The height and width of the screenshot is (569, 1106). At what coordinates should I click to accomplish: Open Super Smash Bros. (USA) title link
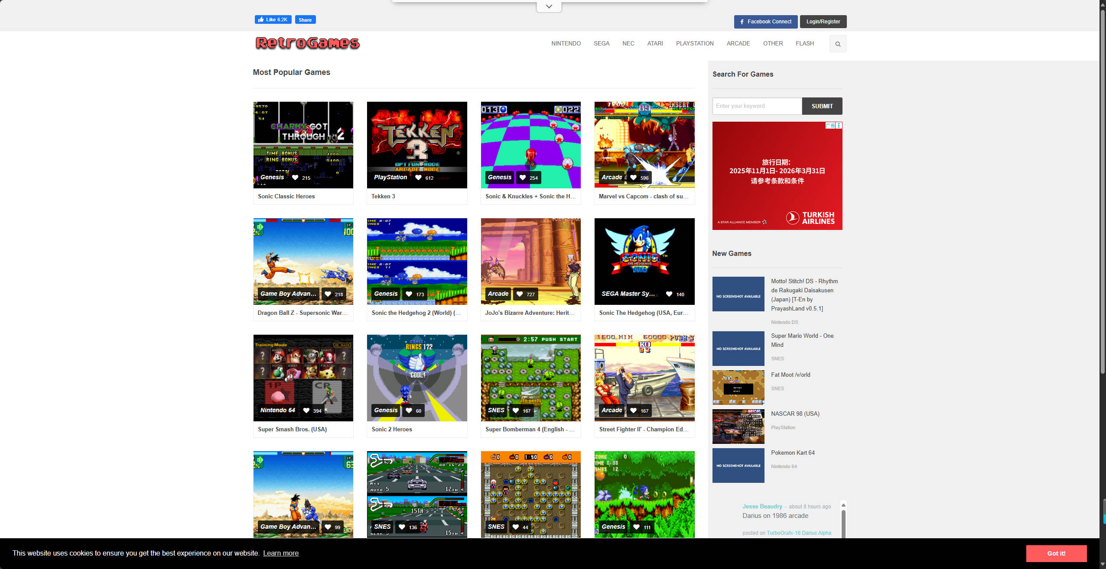pos(292,429)
